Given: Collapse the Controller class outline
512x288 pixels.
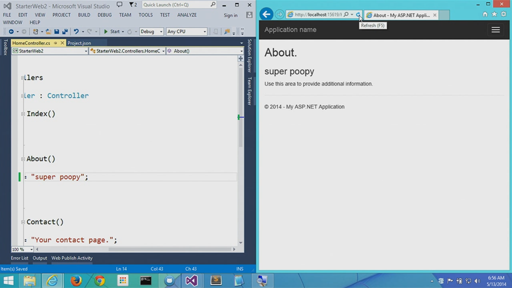Looking at the screenshot, I should (x=23, y=96).
